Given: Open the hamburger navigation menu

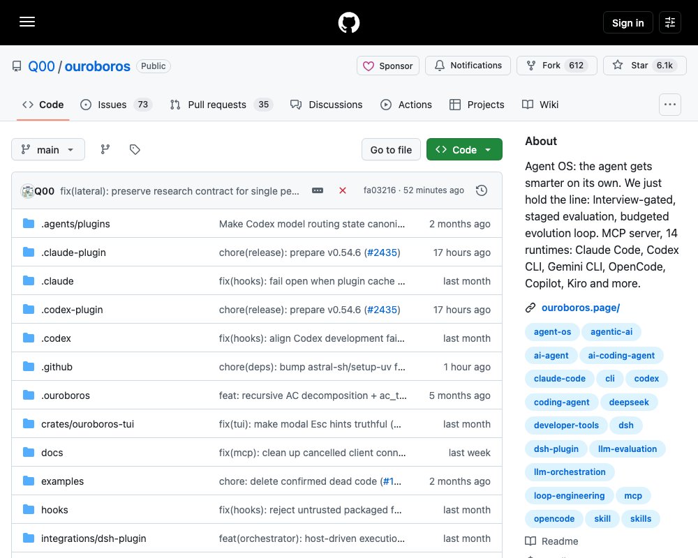Looking at the screenshot, I should tap(27, 22).
